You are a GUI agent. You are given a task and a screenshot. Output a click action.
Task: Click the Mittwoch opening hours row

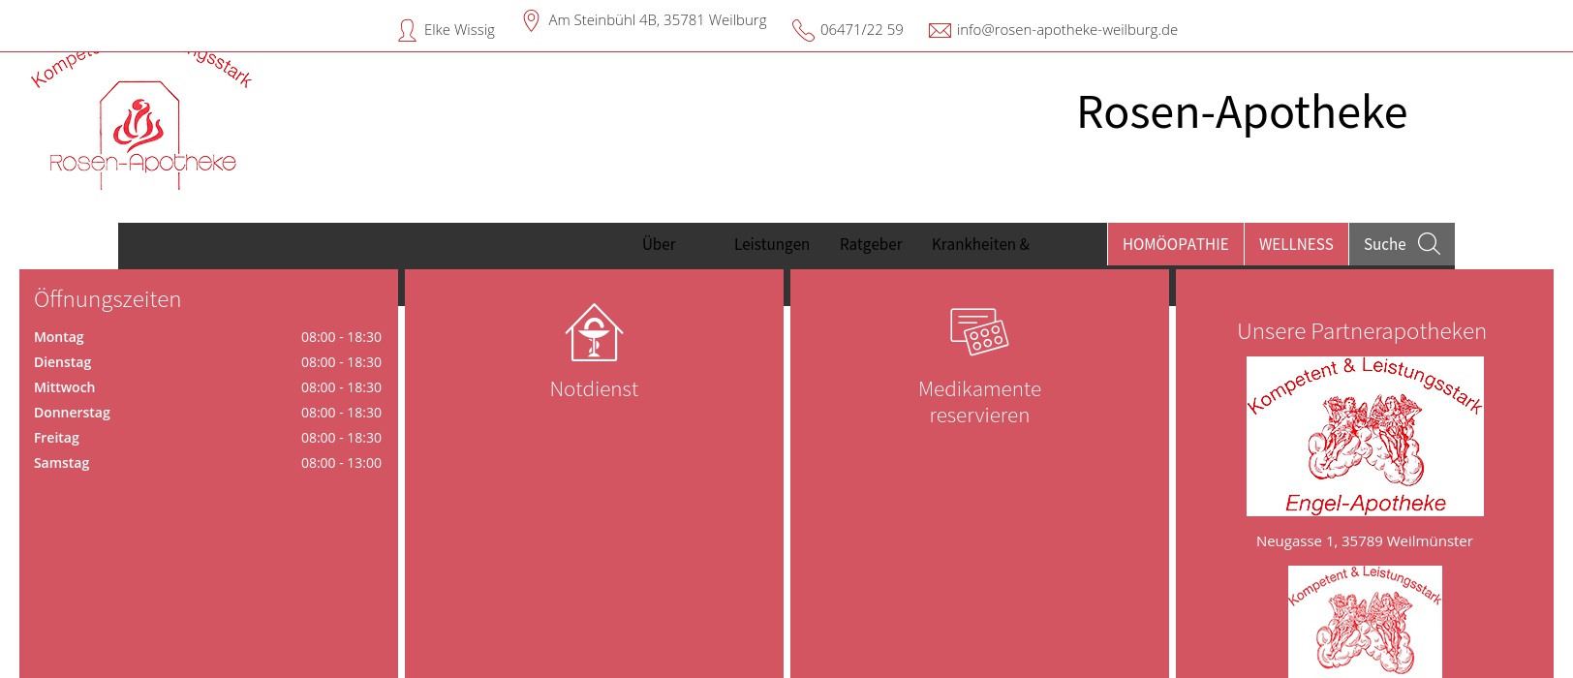pos(207,387)
